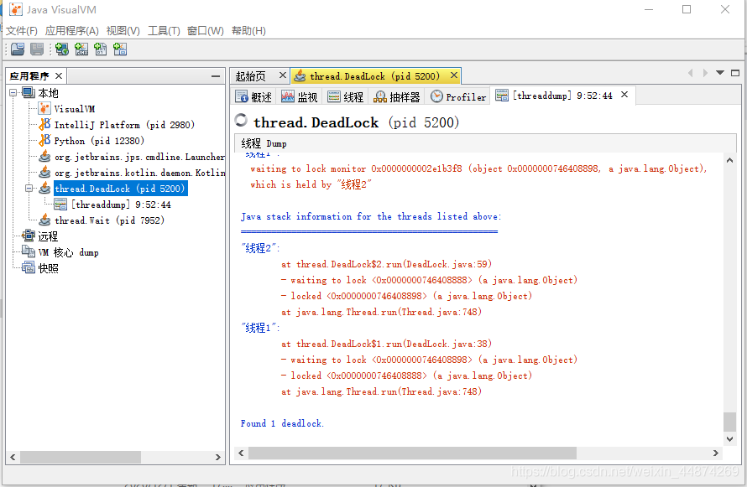Open the document list dropdown arrow
This screenshot has width=747, height=487.
pos(720,74)
